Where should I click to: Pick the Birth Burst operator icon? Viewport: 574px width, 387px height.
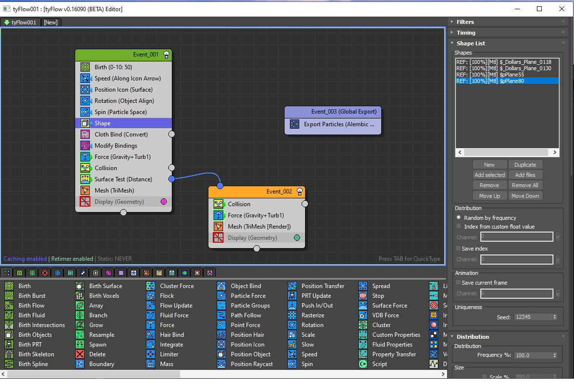(x=9, y=296)
